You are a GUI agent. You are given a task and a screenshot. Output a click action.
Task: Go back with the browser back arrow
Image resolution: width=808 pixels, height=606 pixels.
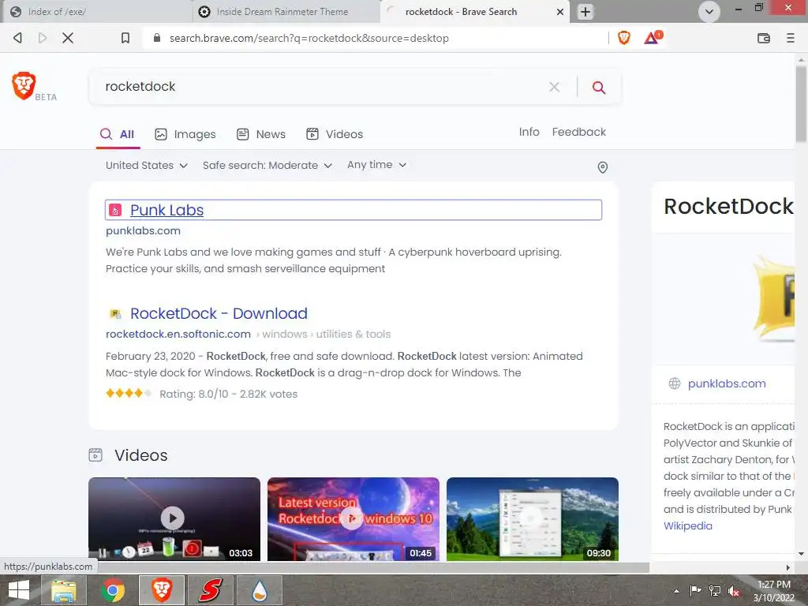coord(17,38)
